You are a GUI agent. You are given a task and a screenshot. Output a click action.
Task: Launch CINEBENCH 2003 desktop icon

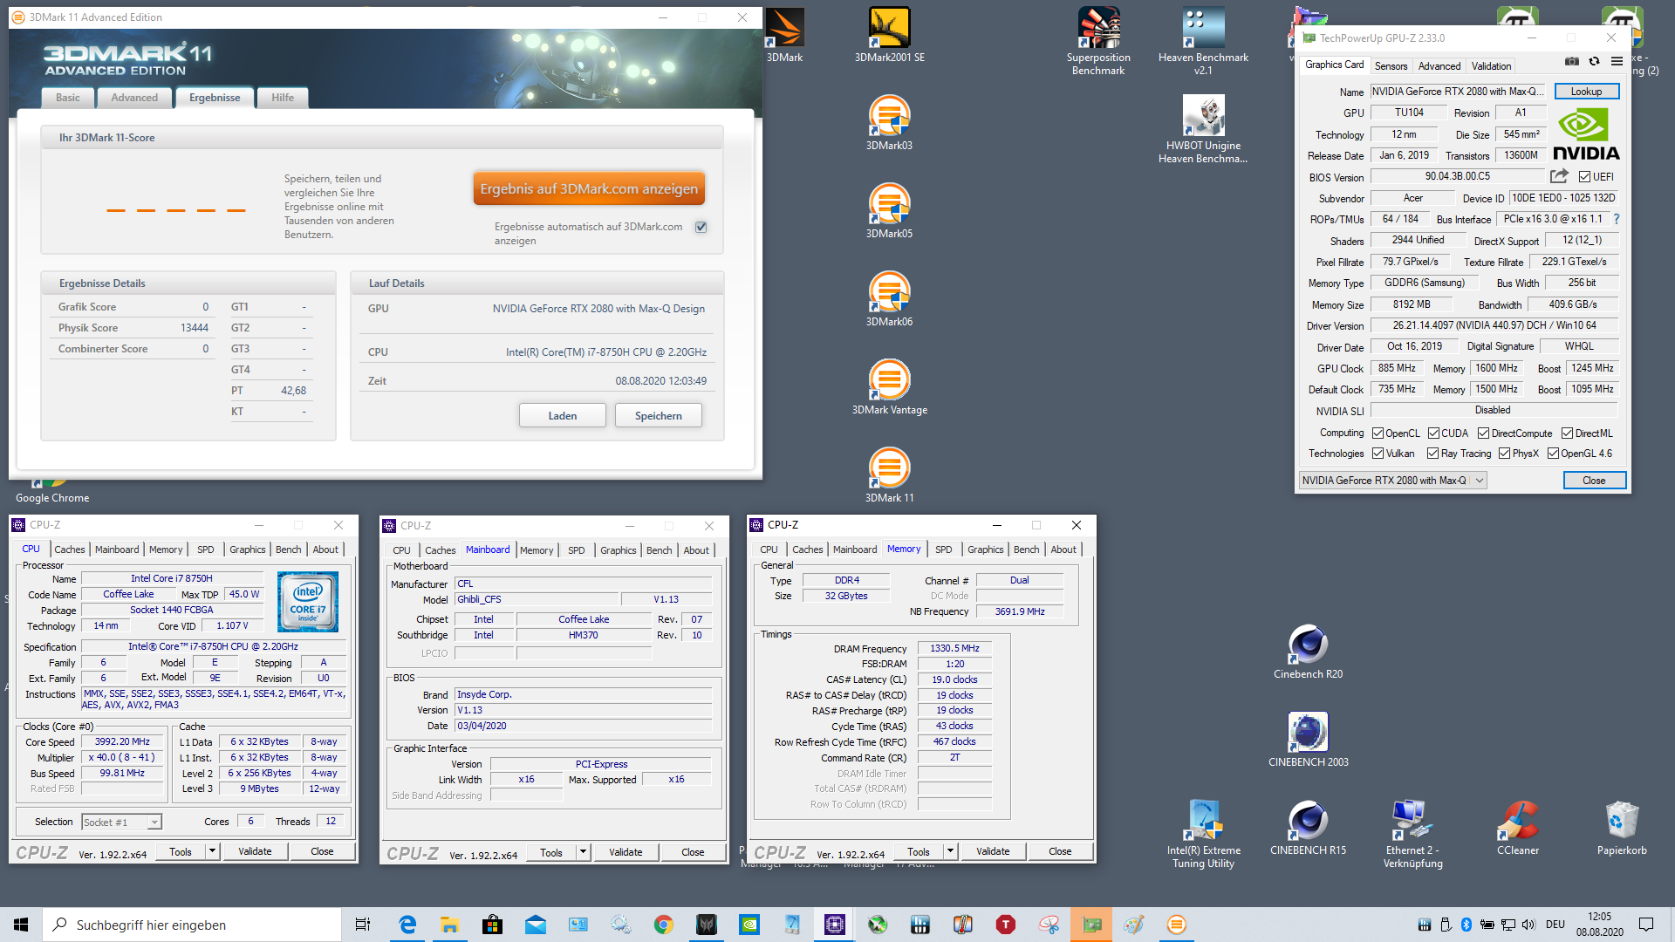[x=1308, y=740]
